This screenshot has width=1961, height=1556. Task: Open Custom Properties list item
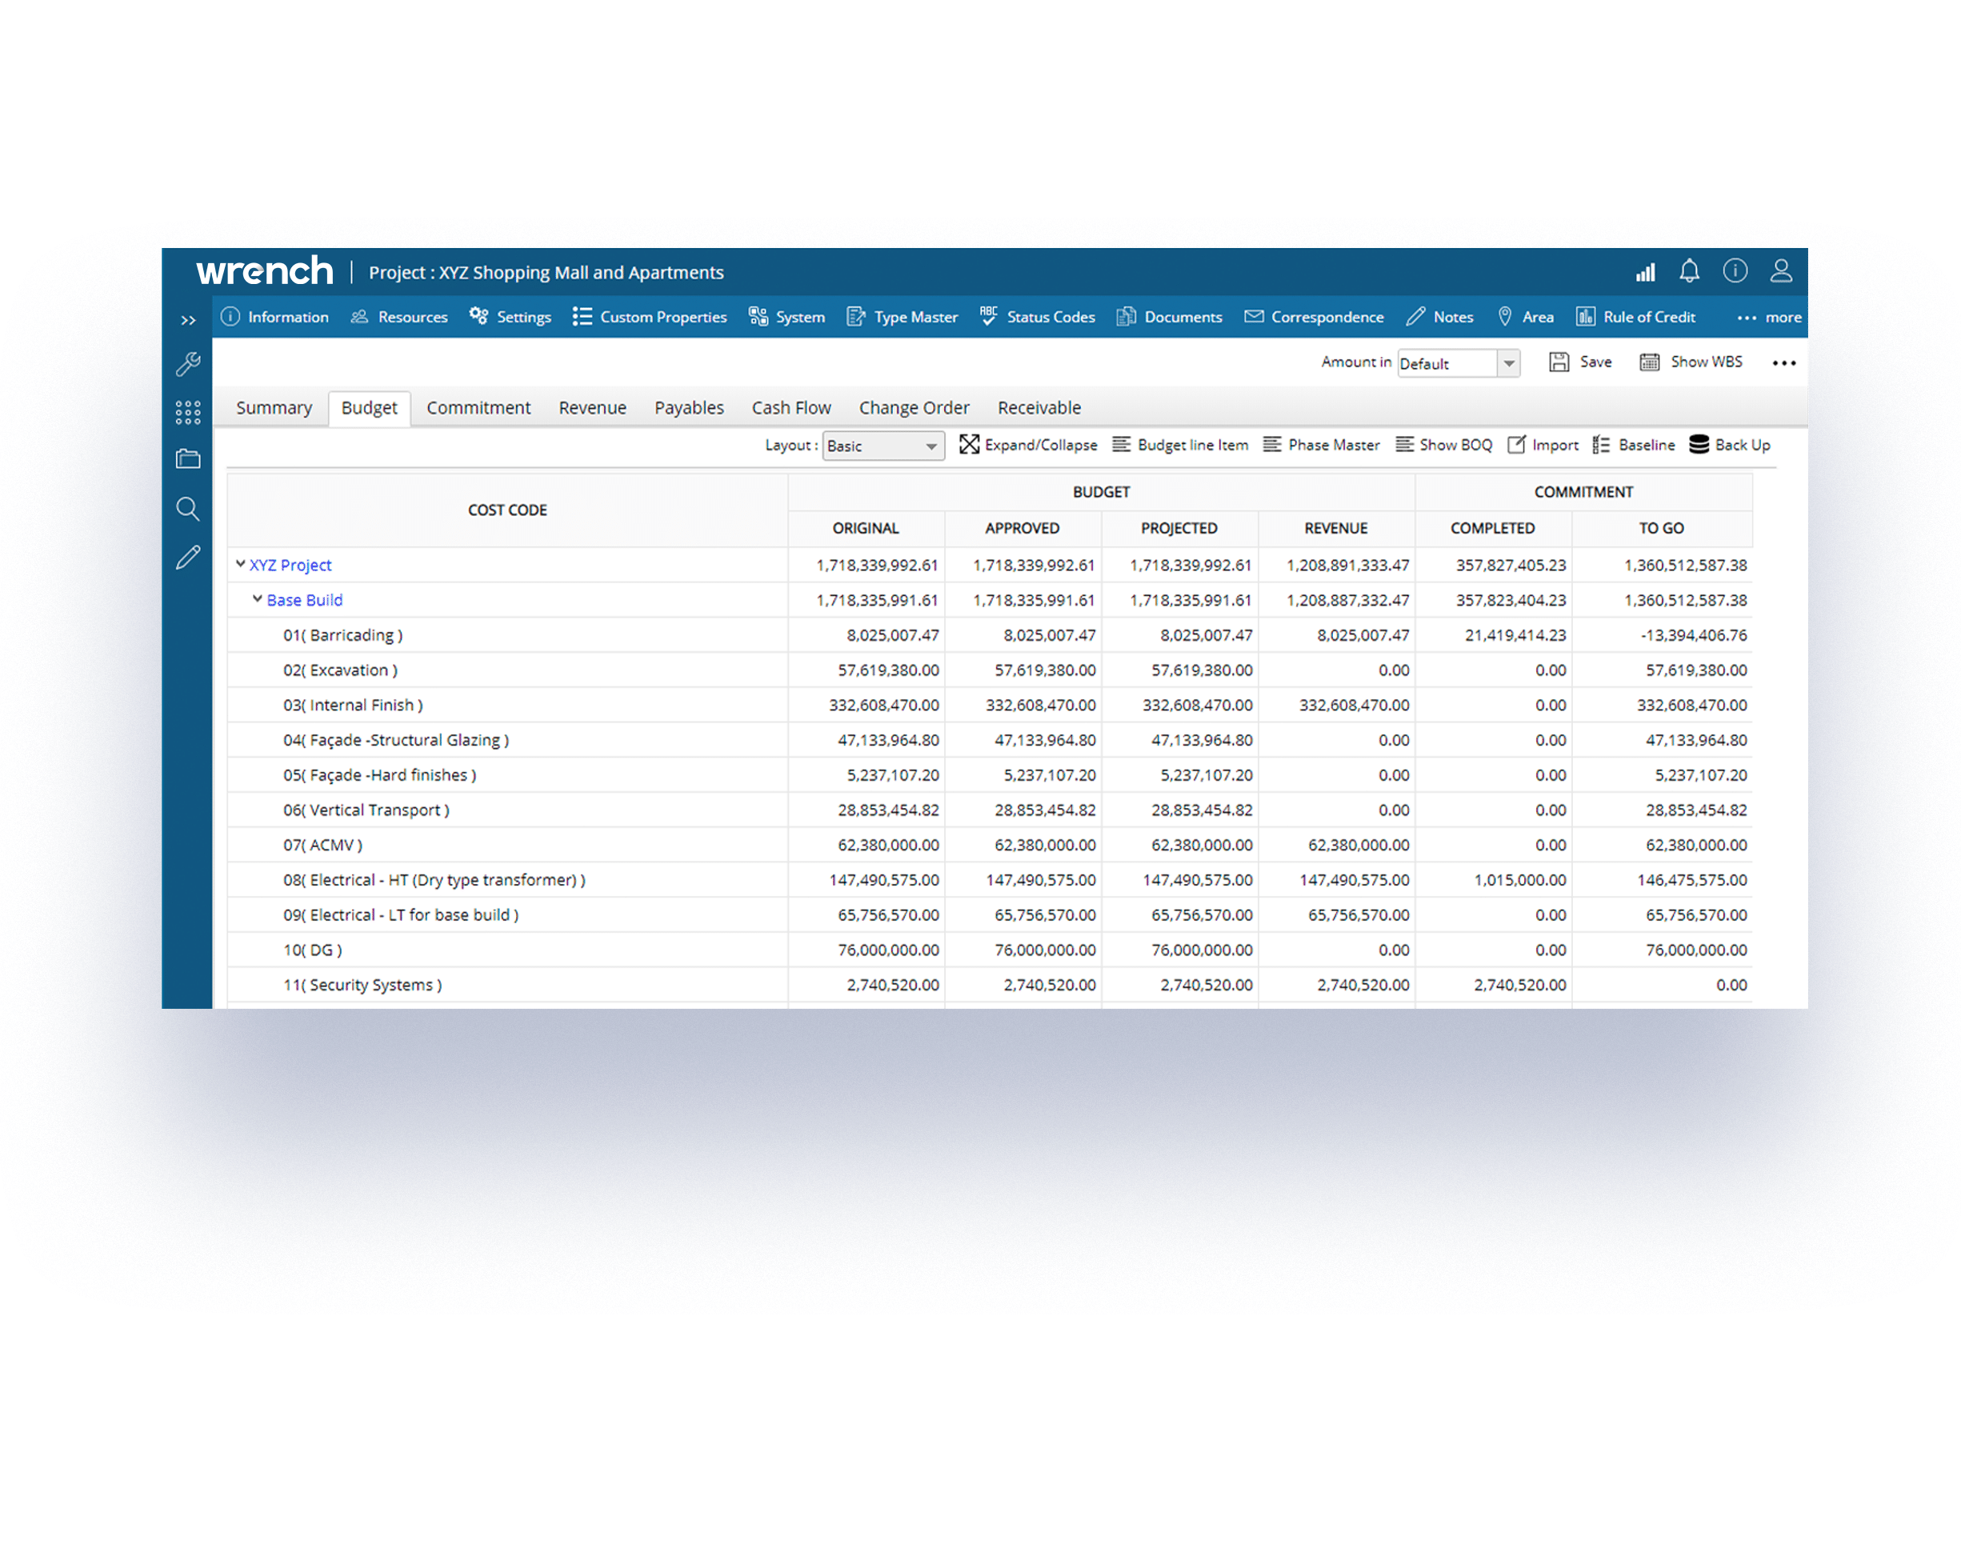(650, 317)
